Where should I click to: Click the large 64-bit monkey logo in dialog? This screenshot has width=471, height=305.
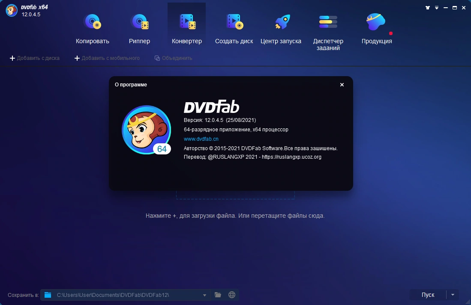147,130
